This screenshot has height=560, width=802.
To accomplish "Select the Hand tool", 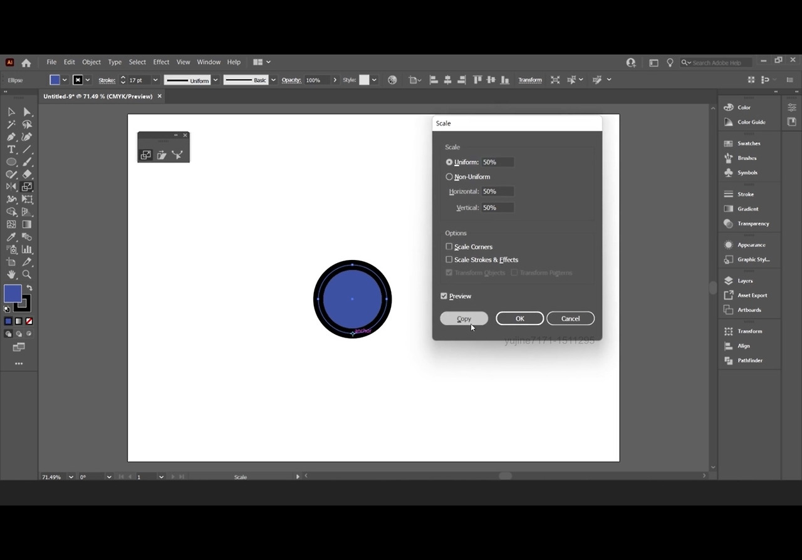I will pos(11,274).
